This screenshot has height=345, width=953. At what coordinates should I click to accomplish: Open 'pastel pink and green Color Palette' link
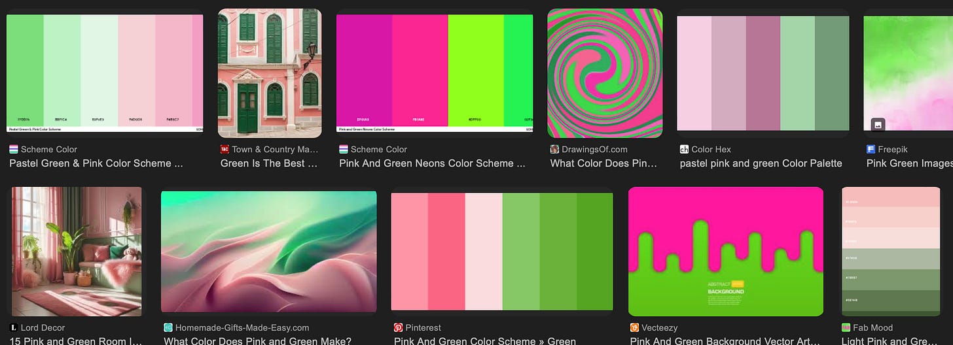click(x=761, y=163)
